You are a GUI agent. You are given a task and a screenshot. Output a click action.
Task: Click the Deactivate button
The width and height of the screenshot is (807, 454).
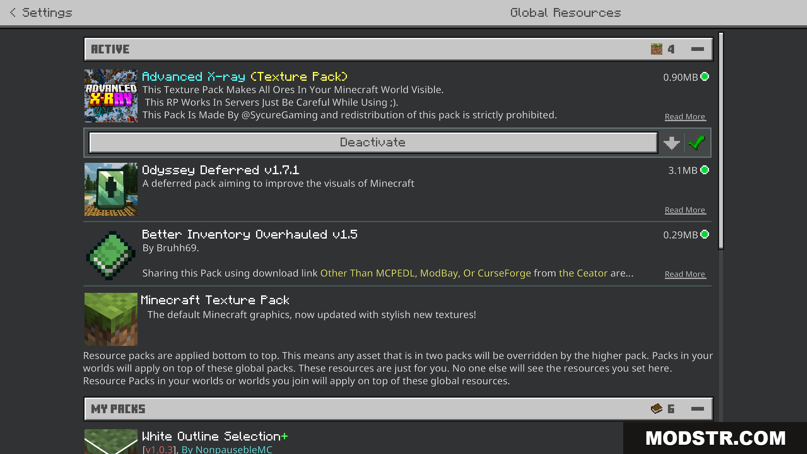(373, 143)
